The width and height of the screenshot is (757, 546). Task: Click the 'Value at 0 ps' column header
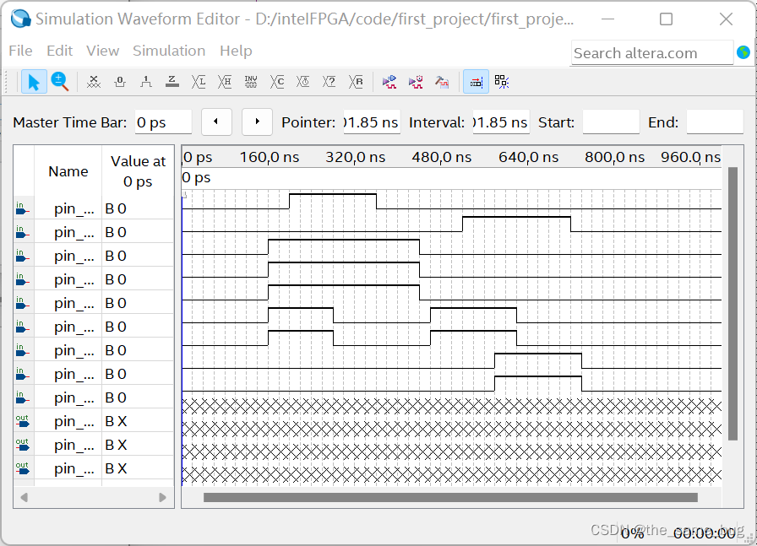point(138,171)
